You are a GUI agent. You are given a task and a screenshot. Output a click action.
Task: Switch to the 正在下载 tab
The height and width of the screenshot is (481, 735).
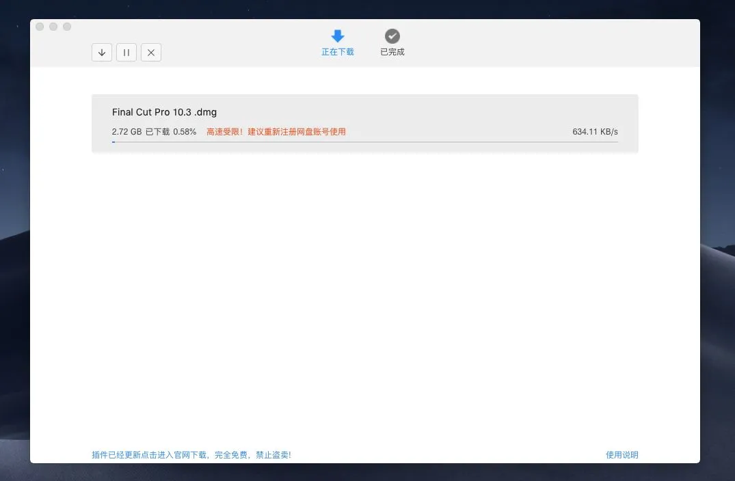pyautogui.click(x=338, y=42)
